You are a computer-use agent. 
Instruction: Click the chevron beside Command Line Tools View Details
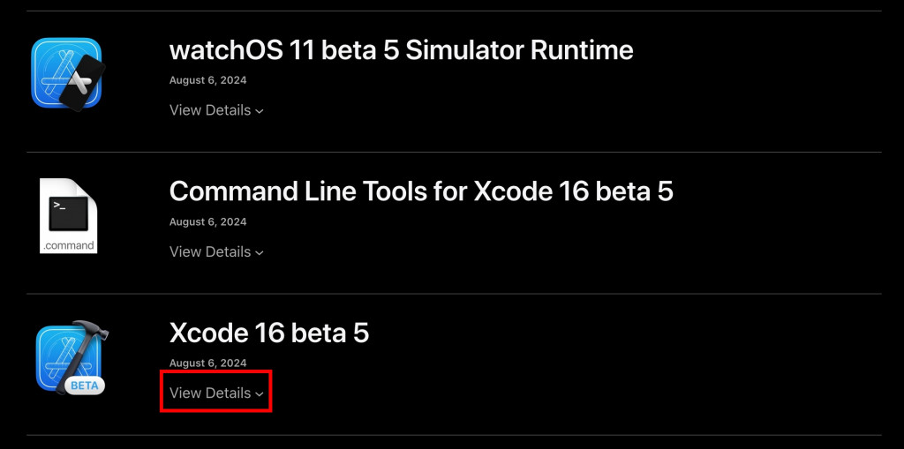(260, 252)
